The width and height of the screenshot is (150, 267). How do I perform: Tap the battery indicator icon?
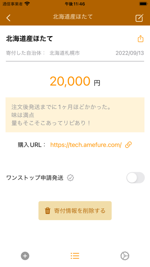(x=143, y=4)
